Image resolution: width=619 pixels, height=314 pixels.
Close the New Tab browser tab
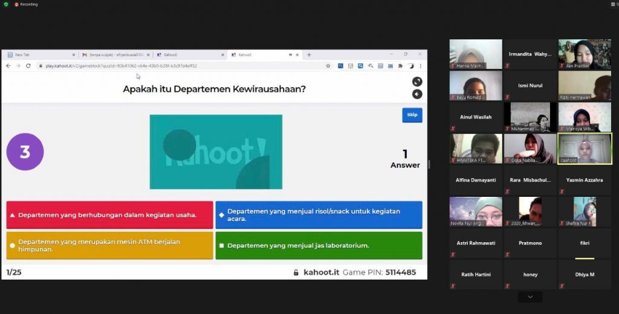click(x=74, y=55)
